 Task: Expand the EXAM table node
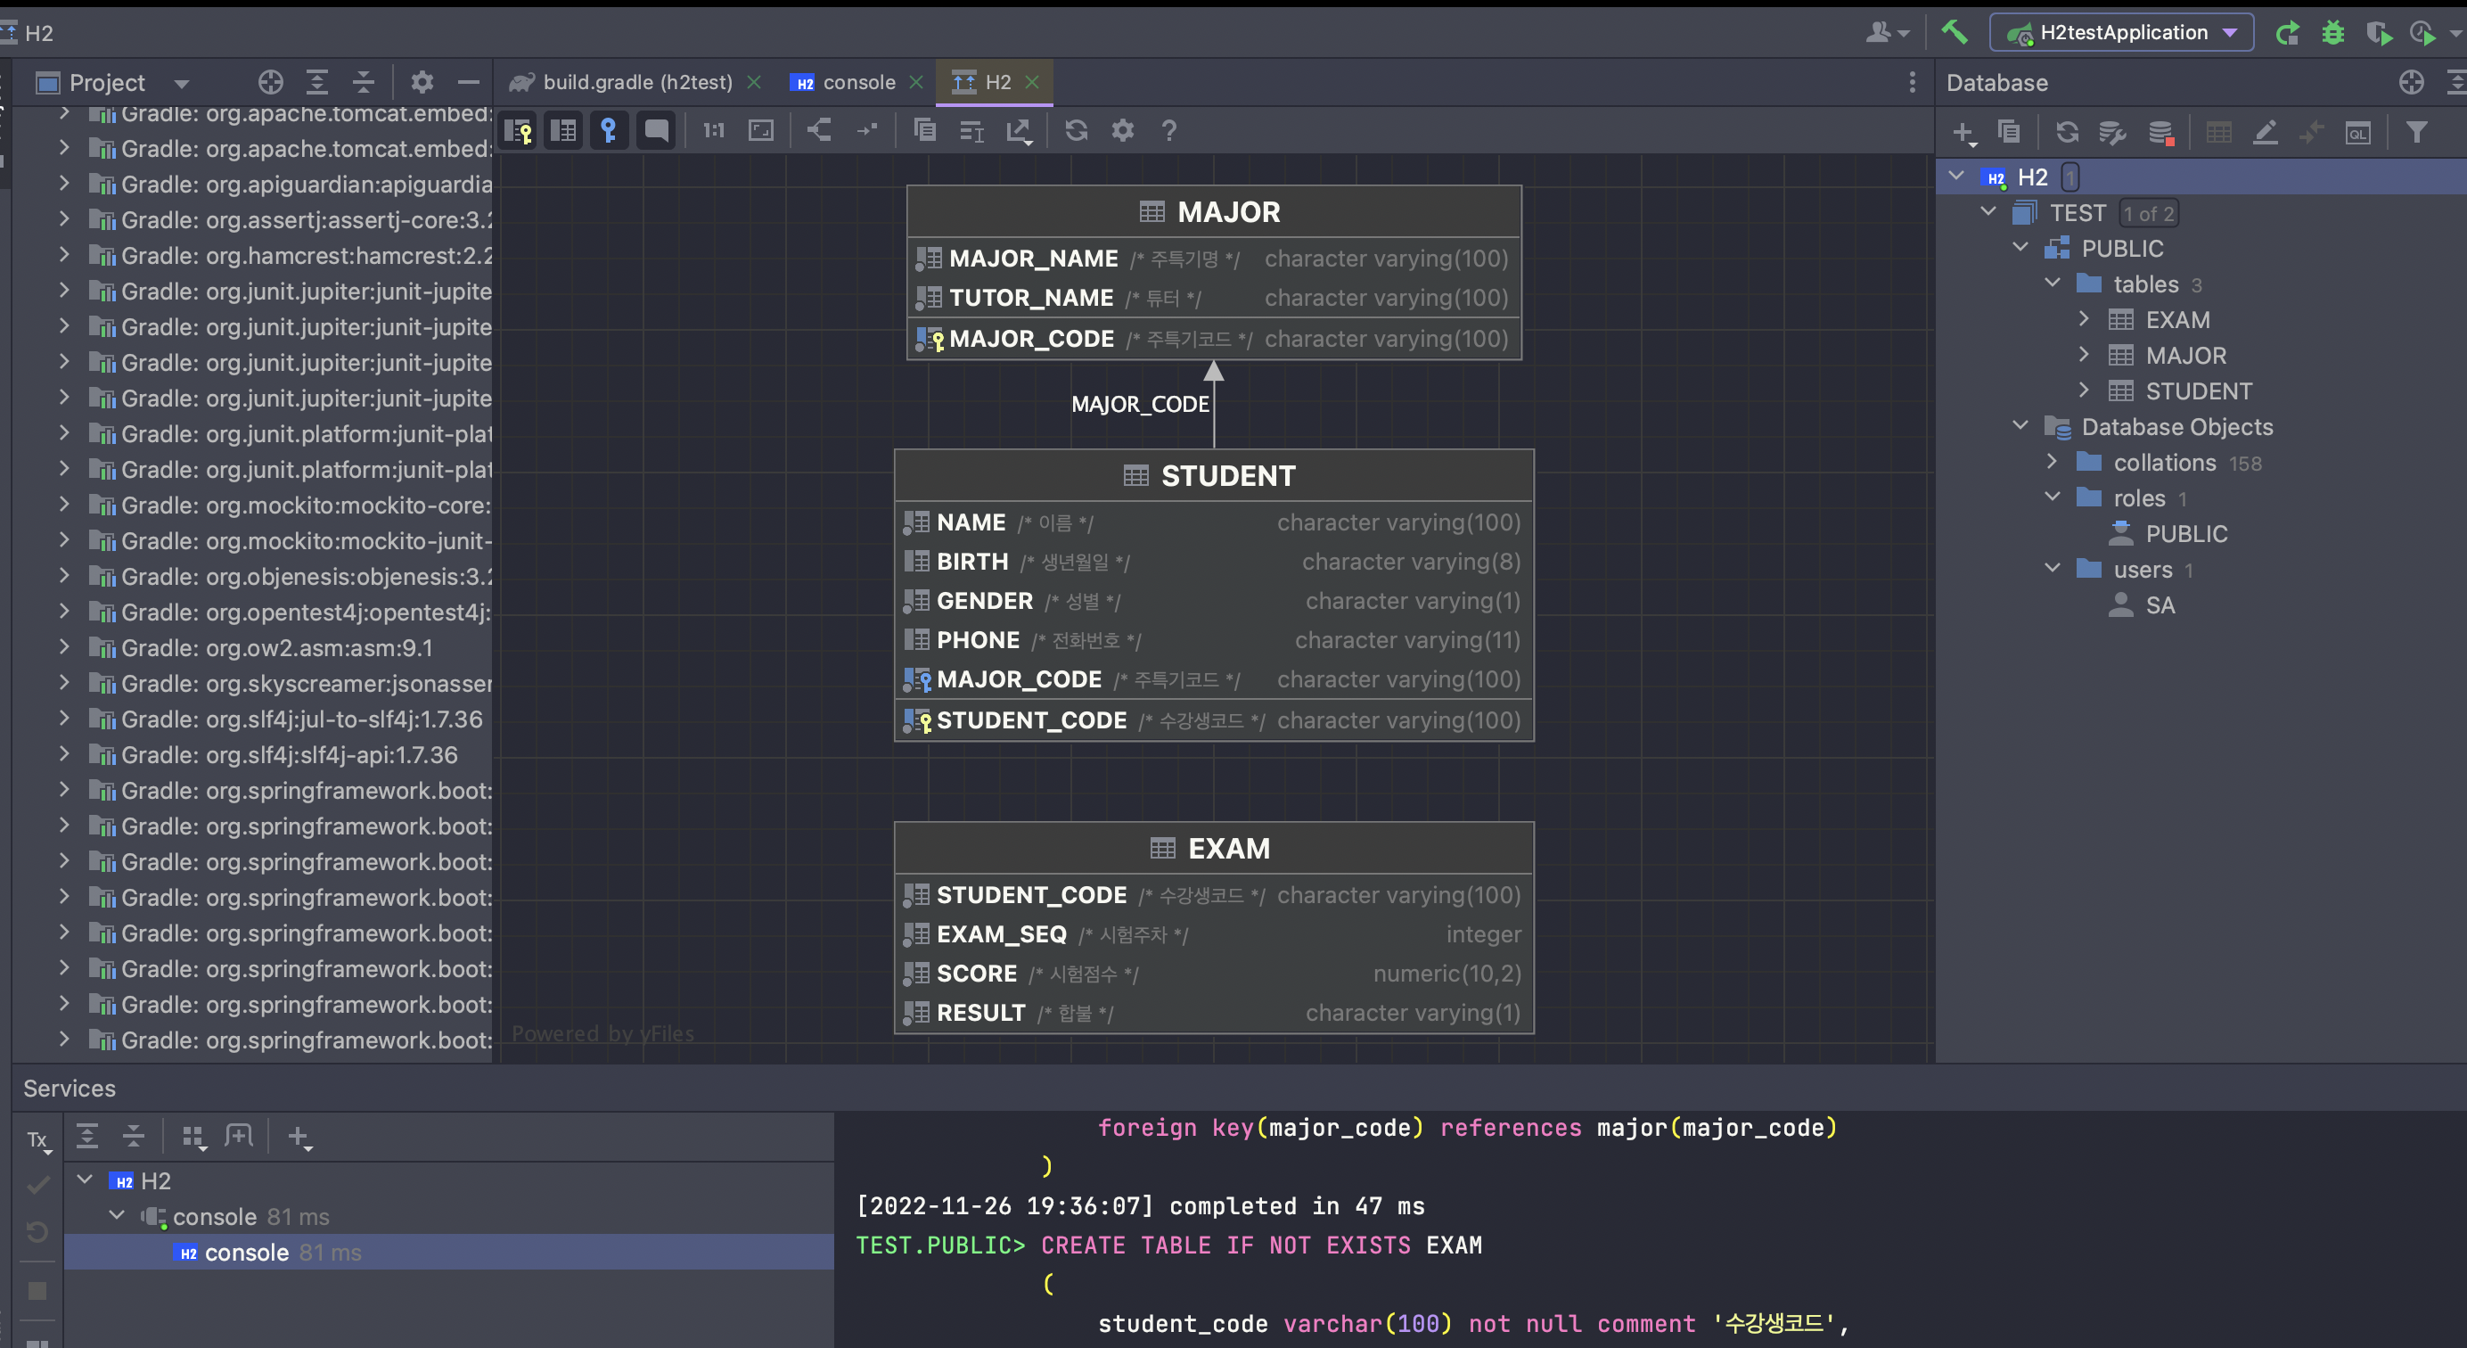pos(2084,319)
